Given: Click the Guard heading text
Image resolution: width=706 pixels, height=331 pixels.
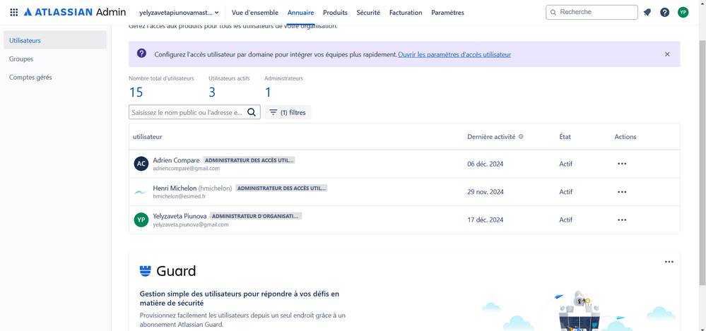Looking at the screenshot, I should tap(176, 271).
